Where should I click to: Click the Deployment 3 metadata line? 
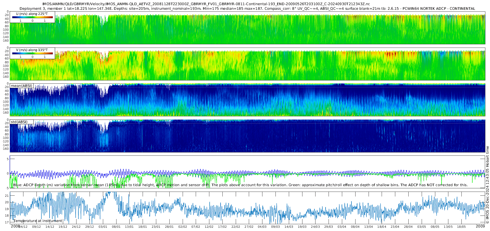(x=247, y=9)
